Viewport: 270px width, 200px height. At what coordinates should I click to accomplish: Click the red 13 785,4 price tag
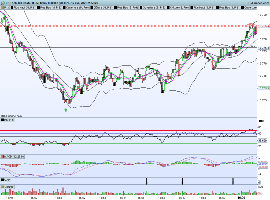coord(263,26)
